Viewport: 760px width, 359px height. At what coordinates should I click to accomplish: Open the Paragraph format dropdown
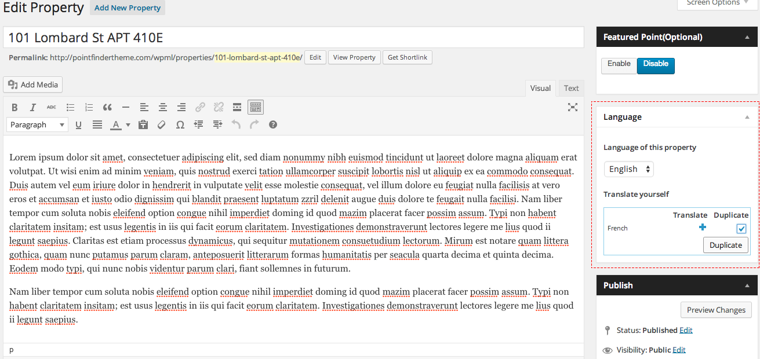click(x=38, y=124)
